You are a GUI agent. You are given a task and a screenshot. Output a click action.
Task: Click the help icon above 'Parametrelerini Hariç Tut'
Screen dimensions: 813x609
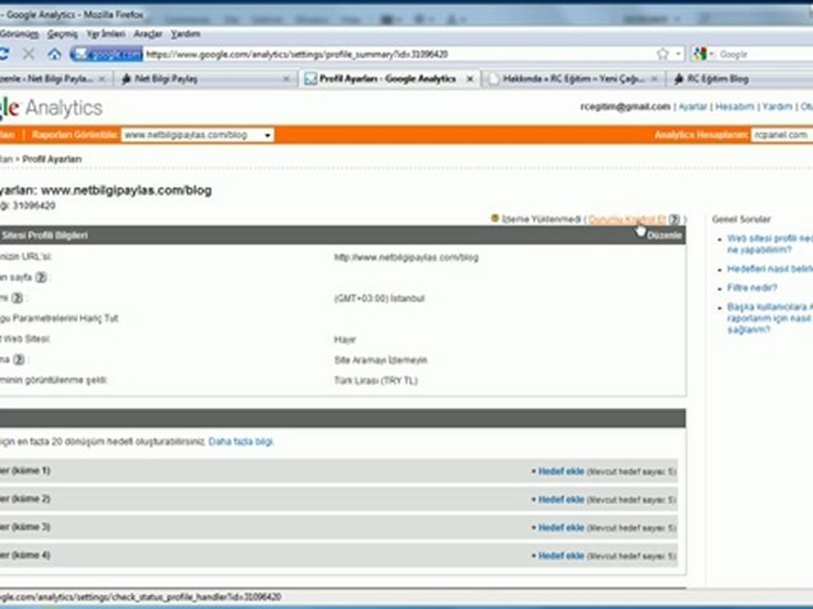click(x=18, y=298)
